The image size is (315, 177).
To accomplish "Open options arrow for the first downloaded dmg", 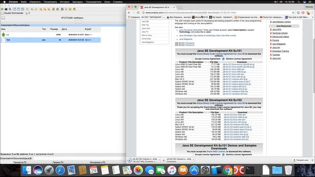I will coord(159,160).
